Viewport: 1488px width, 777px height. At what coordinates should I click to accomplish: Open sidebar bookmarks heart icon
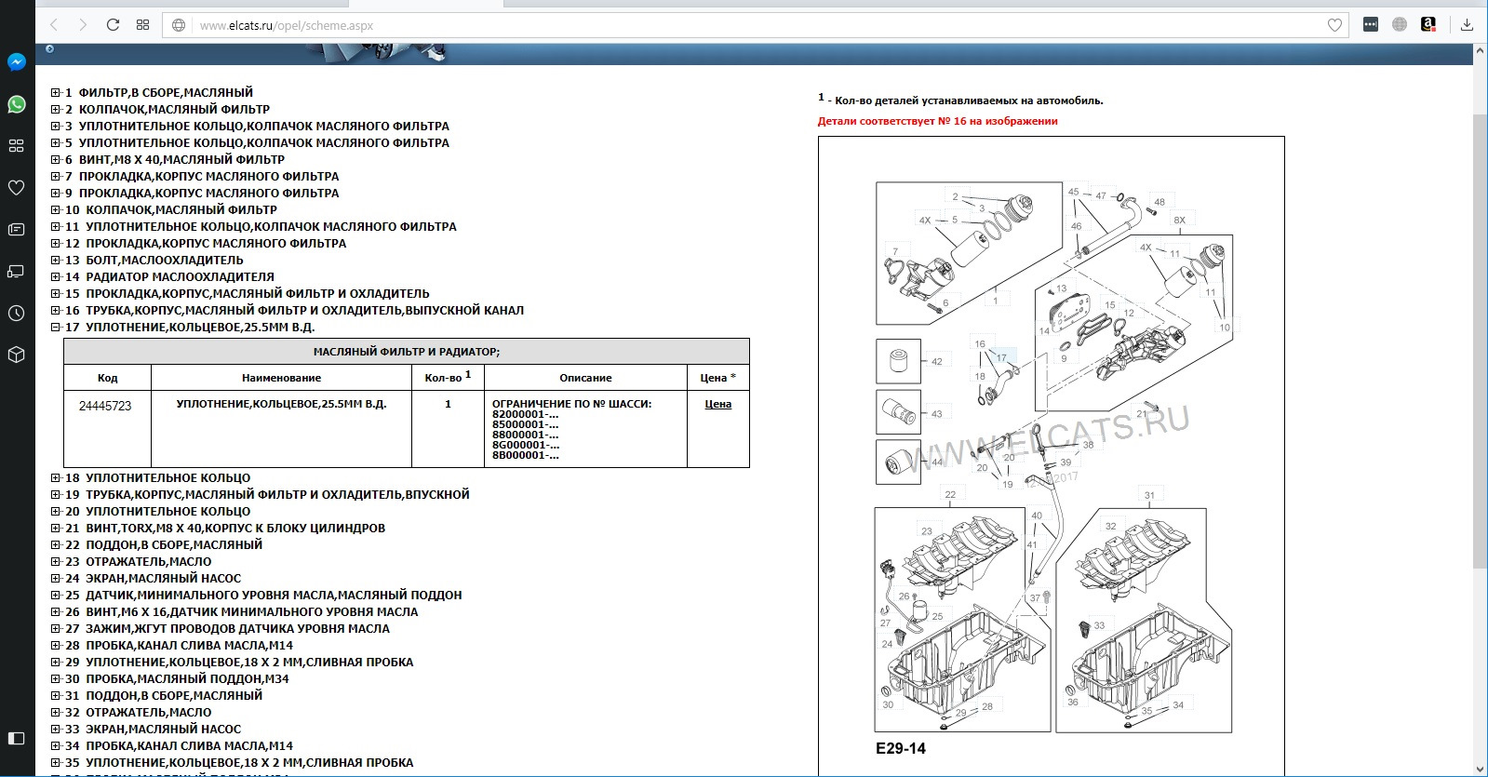pos(16,187)
